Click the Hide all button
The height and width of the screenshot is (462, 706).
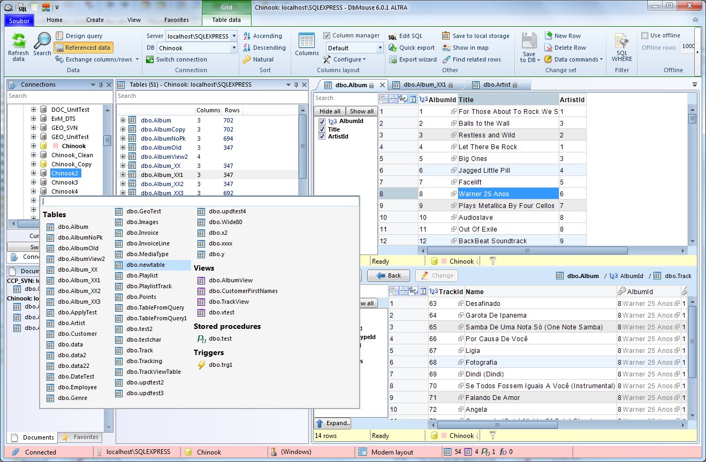pos(330,111)
